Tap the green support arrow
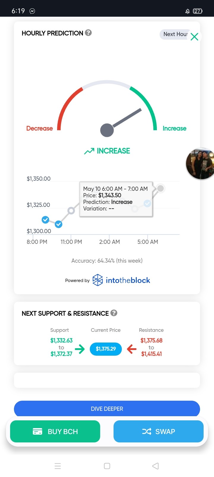Screen dimensions: 214x477 coord(80,349)
